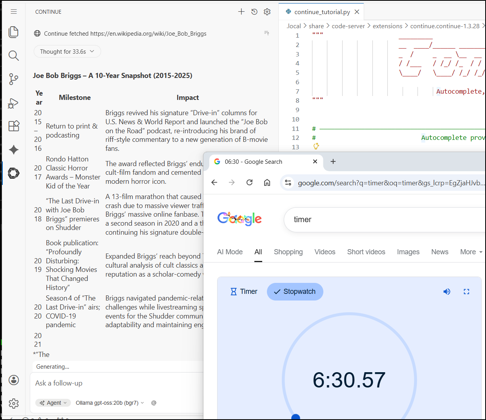Start a new Continue chat session
This screenshot has width=486, height=420.
(241, 12)
